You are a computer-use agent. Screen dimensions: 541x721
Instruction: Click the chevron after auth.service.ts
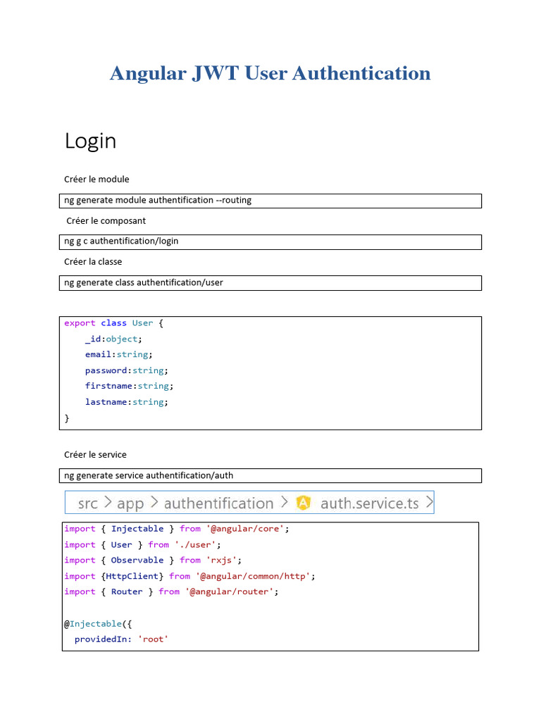[x=430, y=501]
